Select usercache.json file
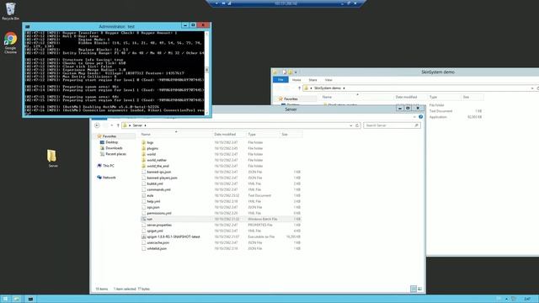The height and width of the screenshot is (303, 539). click(x=157, y=242)
